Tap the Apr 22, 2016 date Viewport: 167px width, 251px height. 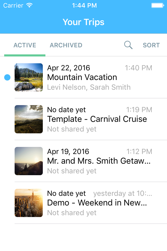[69, 68]
